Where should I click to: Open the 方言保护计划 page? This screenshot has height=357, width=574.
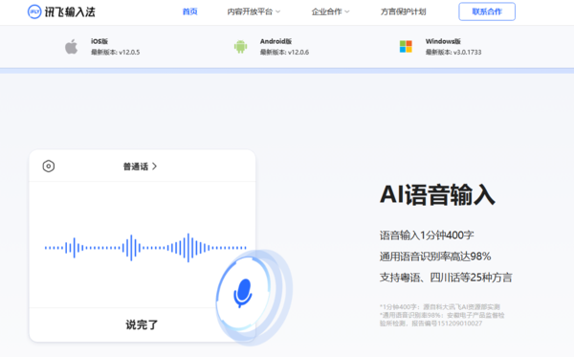(403, 11)
